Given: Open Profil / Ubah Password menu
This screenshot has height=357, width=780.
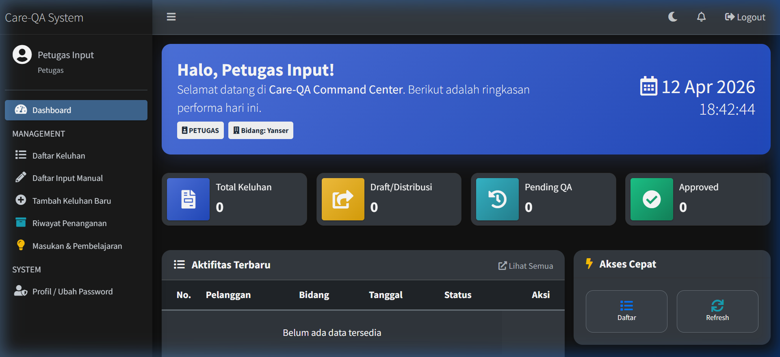Looking at the screenshot, I should (x=76, y=292).
